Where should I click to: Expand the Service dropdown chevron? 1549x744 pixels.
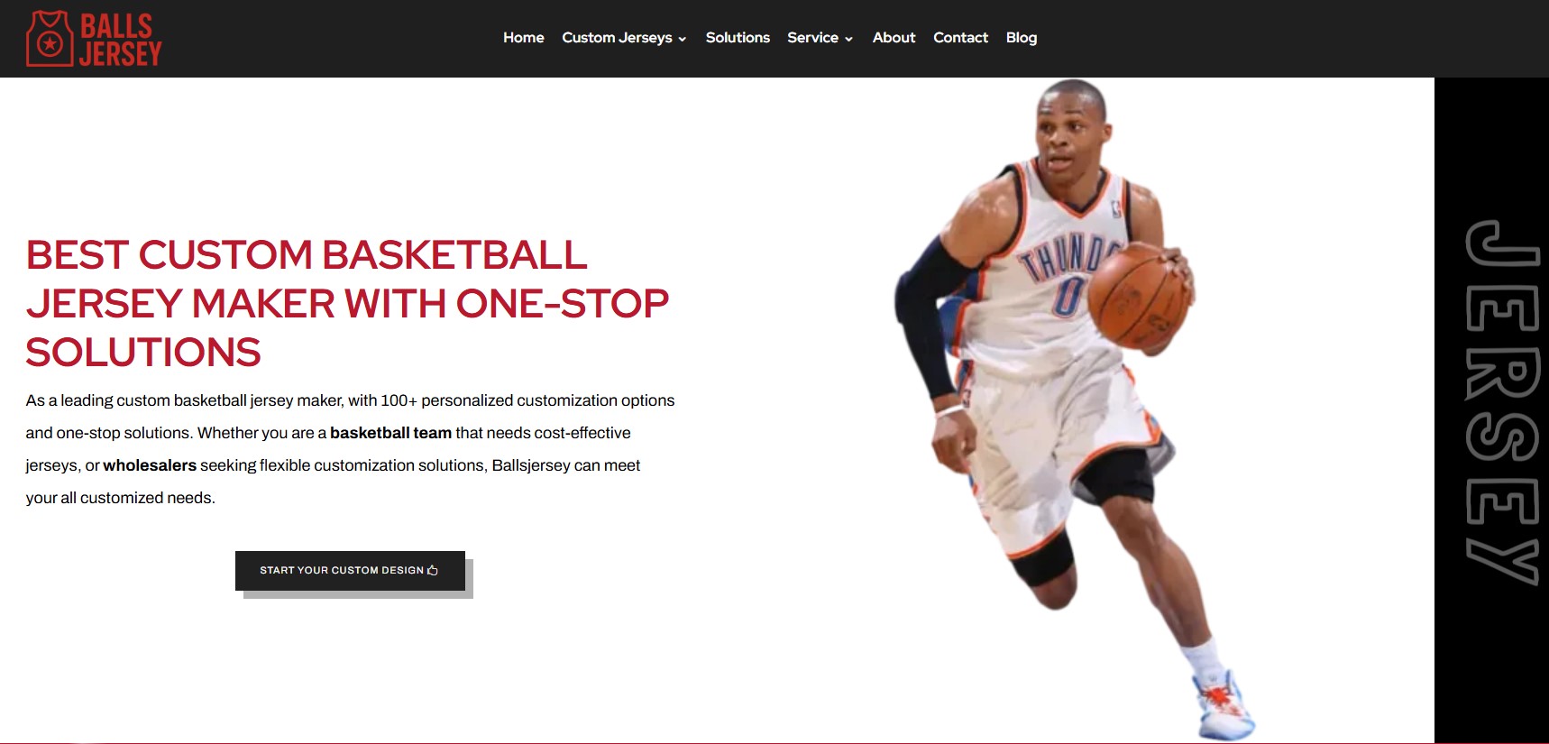click(848, 39)
